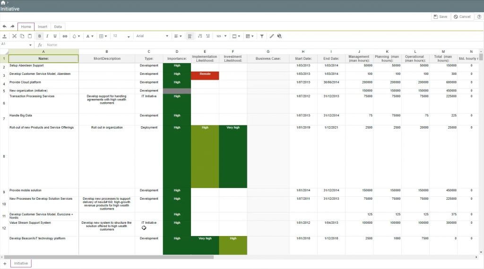
Task: Click the pencil edit icon
Action: coord(272,36)
